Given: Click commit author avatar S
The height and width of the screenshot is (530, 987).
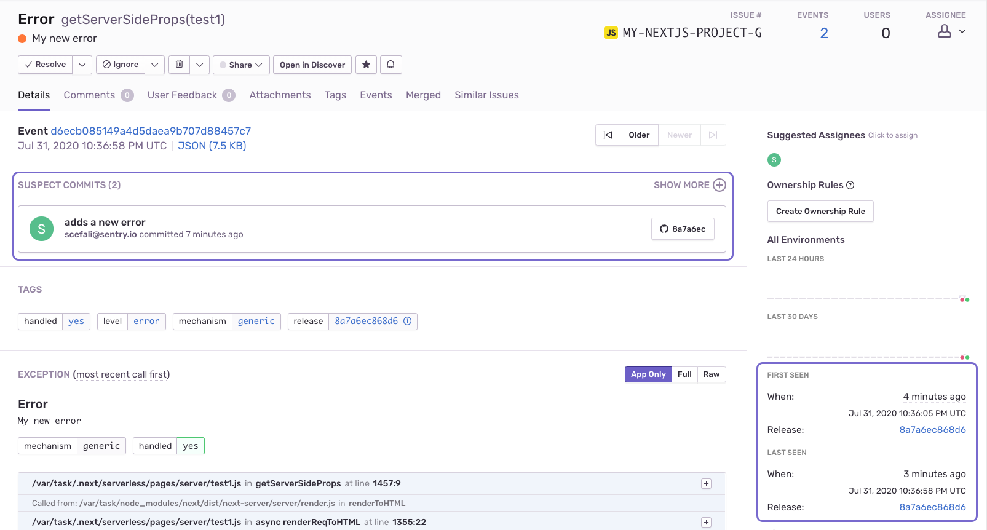Looking at the screenshot, I should coord(41,229).
